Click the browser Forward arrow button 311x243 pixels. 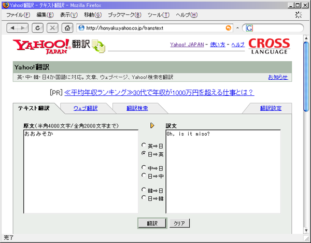23,28
